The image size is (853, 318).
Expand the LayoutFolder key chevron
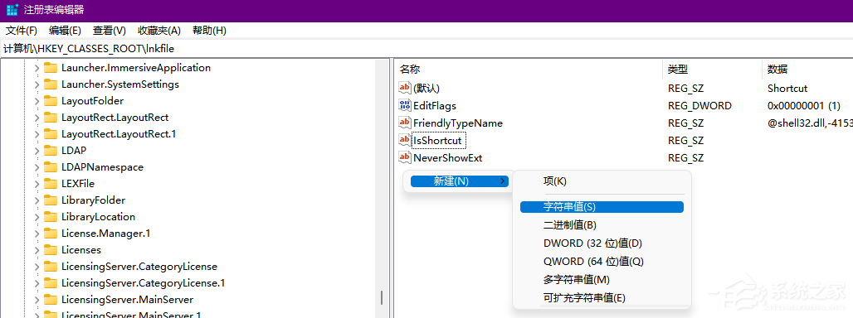(x=37, y=101)
